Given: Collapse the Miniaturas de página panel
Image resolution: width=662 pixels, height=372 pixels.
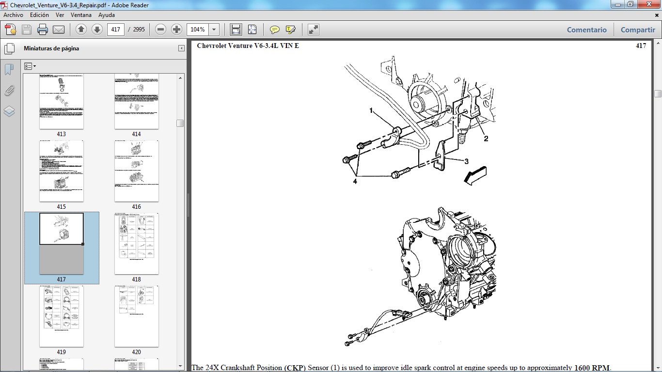Looking at the screenshot, I should tap(181, 48).
